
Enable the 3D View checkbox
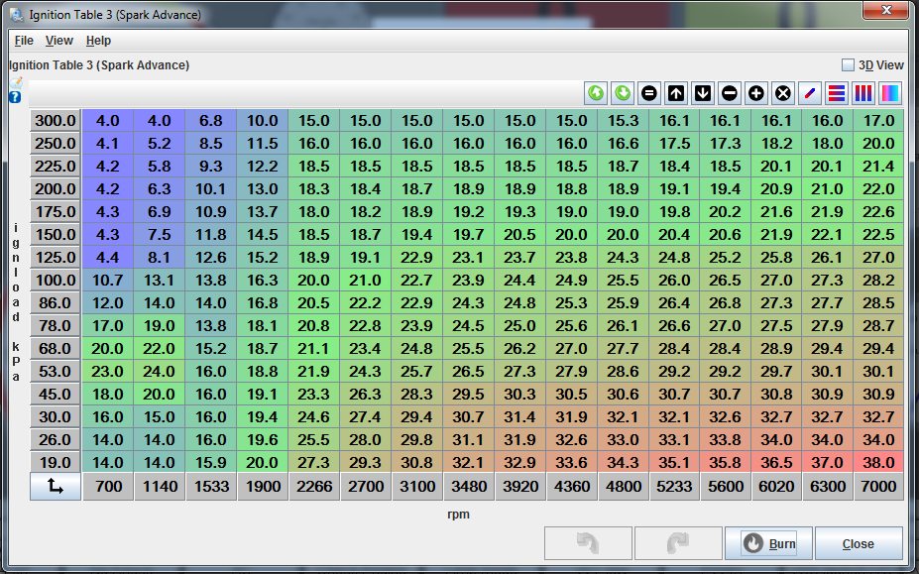(x=850, y=63)
